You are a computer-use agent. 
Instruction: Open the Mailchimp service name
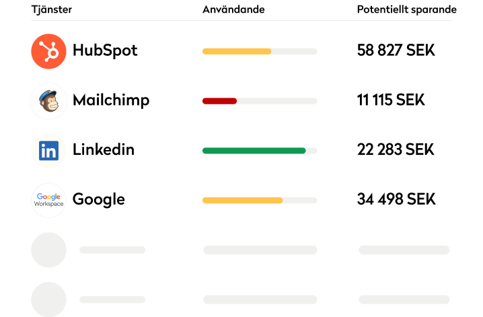(x=111, y=100)
